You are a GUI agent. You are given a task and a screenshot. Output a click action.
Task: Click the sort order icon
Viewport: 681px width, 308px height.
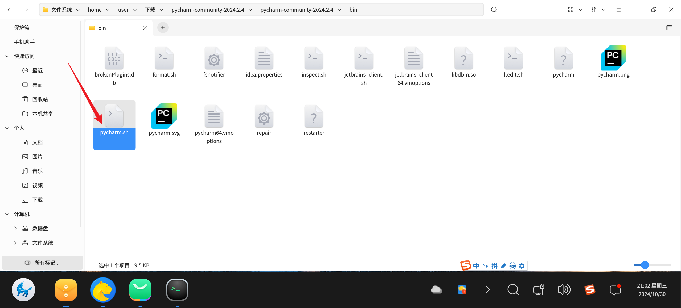point(594,10)
